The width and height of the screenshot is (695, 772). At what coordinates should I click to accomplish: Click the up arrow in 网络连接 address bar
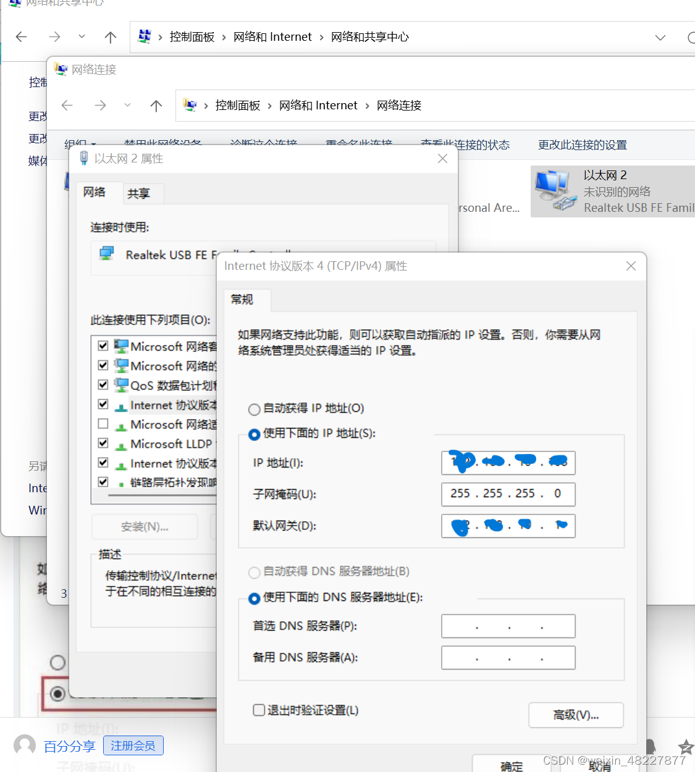click(156, 105)
